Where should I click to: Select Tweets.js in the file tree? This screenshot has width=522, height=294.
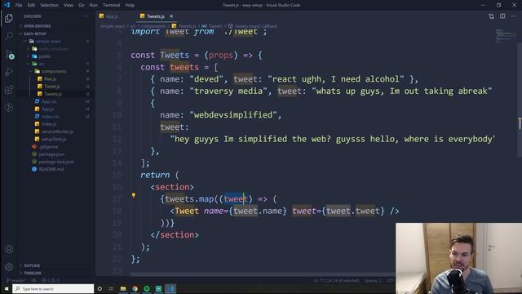(52, 94)
